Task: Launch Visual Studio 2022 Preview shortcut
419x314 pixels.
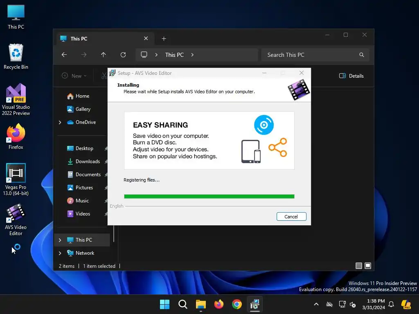Action: pyautogui.click(x=16, y=99)
